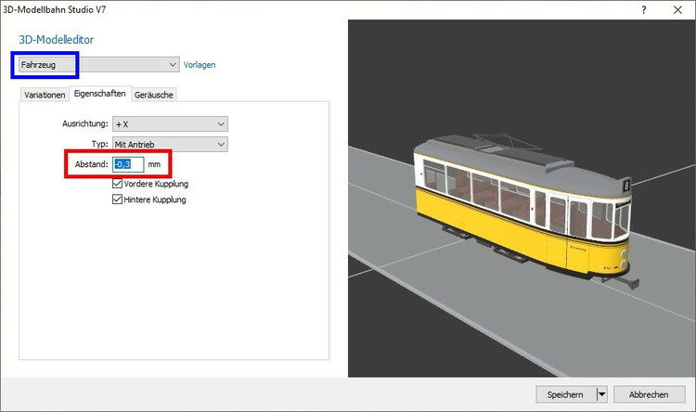Viewport: 696px width, 412px height.
Task: Expand the Ausrichtung dropdown showing +X
Action: coord(170,123)
